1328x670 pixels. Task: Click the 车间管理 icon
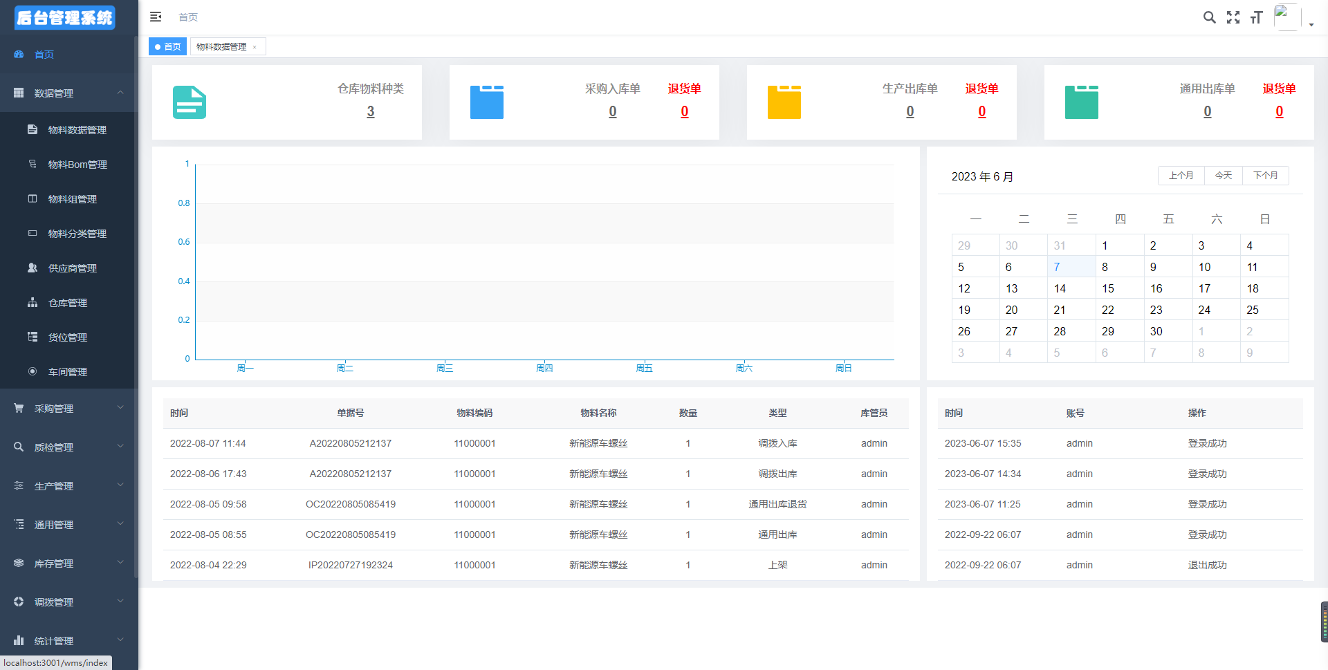point(32,371)
